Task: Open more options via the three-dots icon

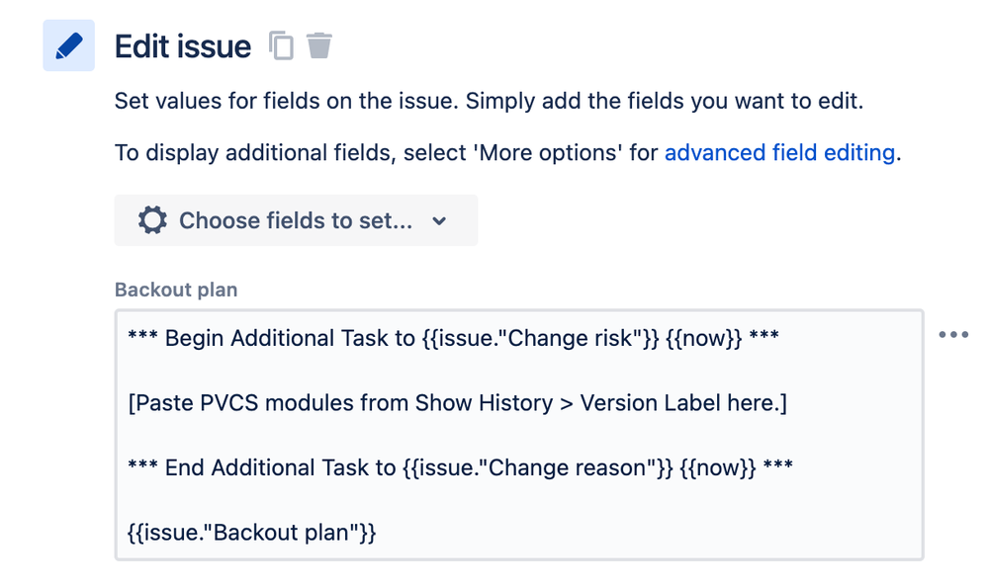Action: 953,335
